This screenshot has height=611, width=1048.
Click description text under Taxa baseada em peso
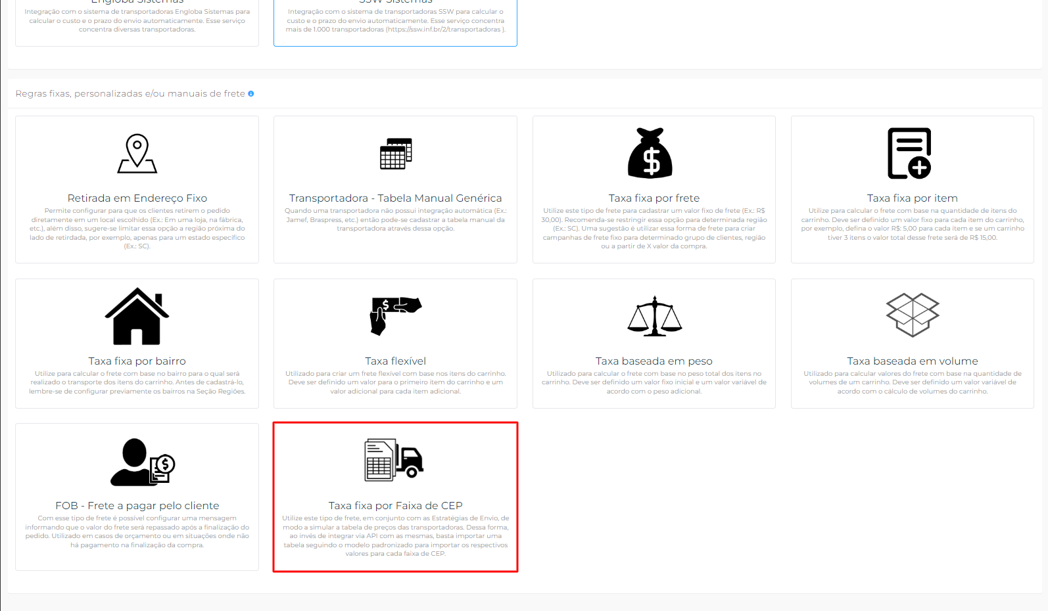pos(654,382)
